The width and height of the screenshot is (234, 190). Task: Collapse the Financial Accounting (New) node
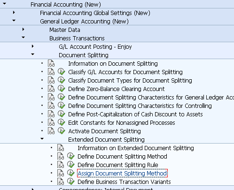5,4
